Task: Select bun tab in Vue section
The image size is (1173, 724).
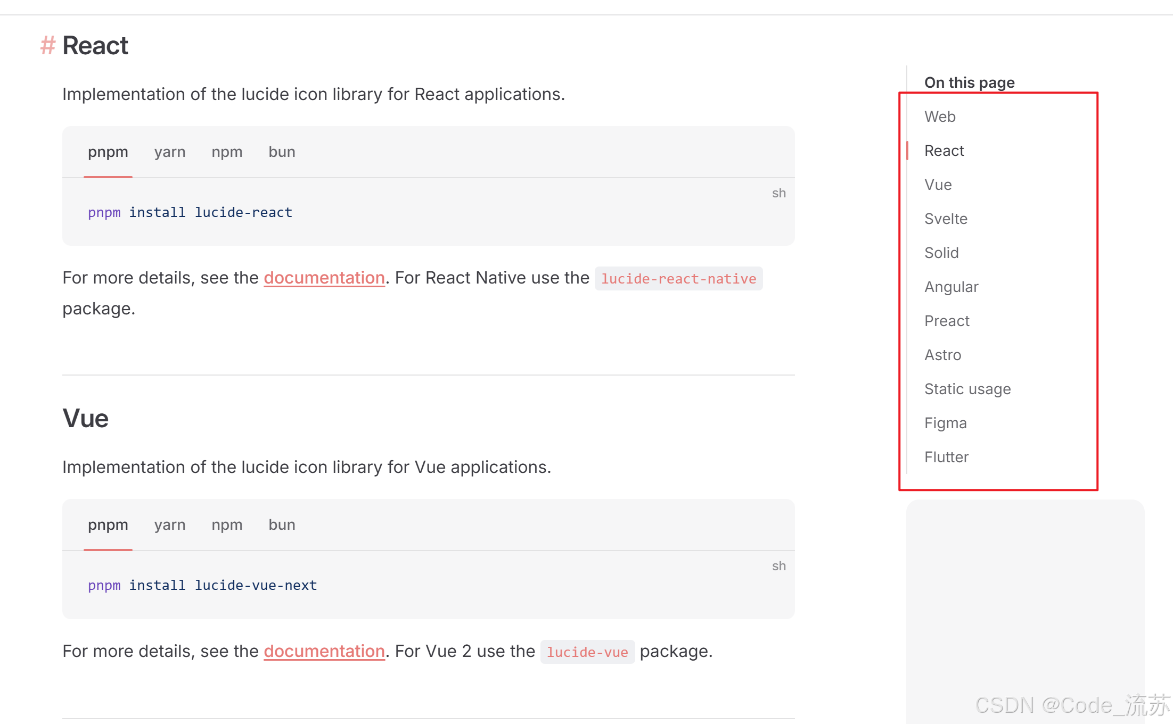Action: pyautogui.click(x=282, y=525)
